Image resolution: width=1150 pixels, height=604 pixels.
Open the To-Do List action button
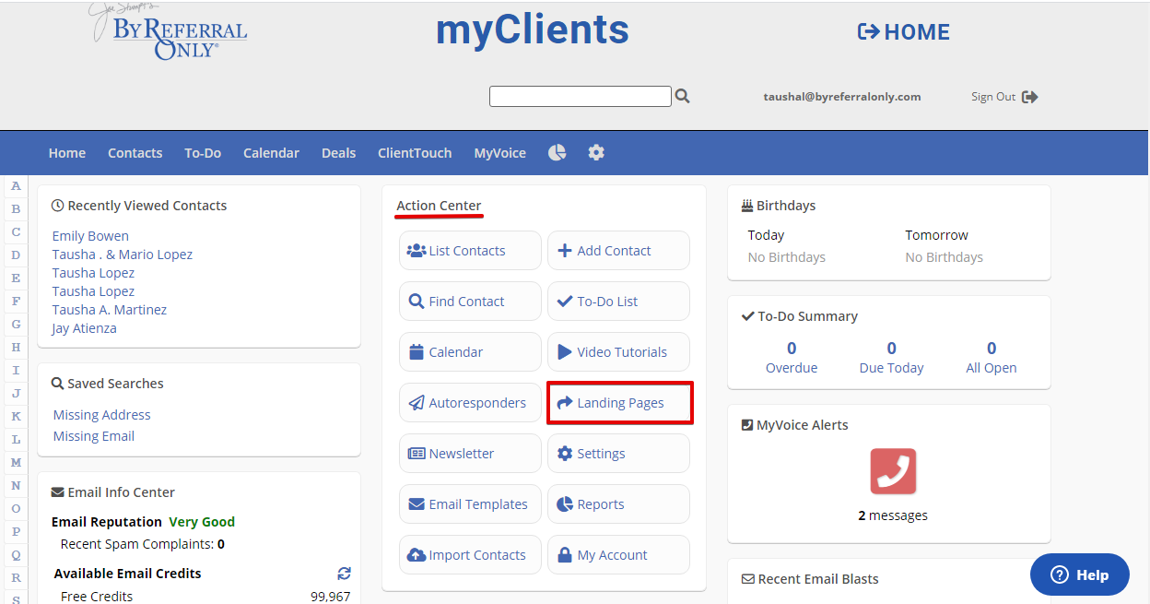point(618,302)
